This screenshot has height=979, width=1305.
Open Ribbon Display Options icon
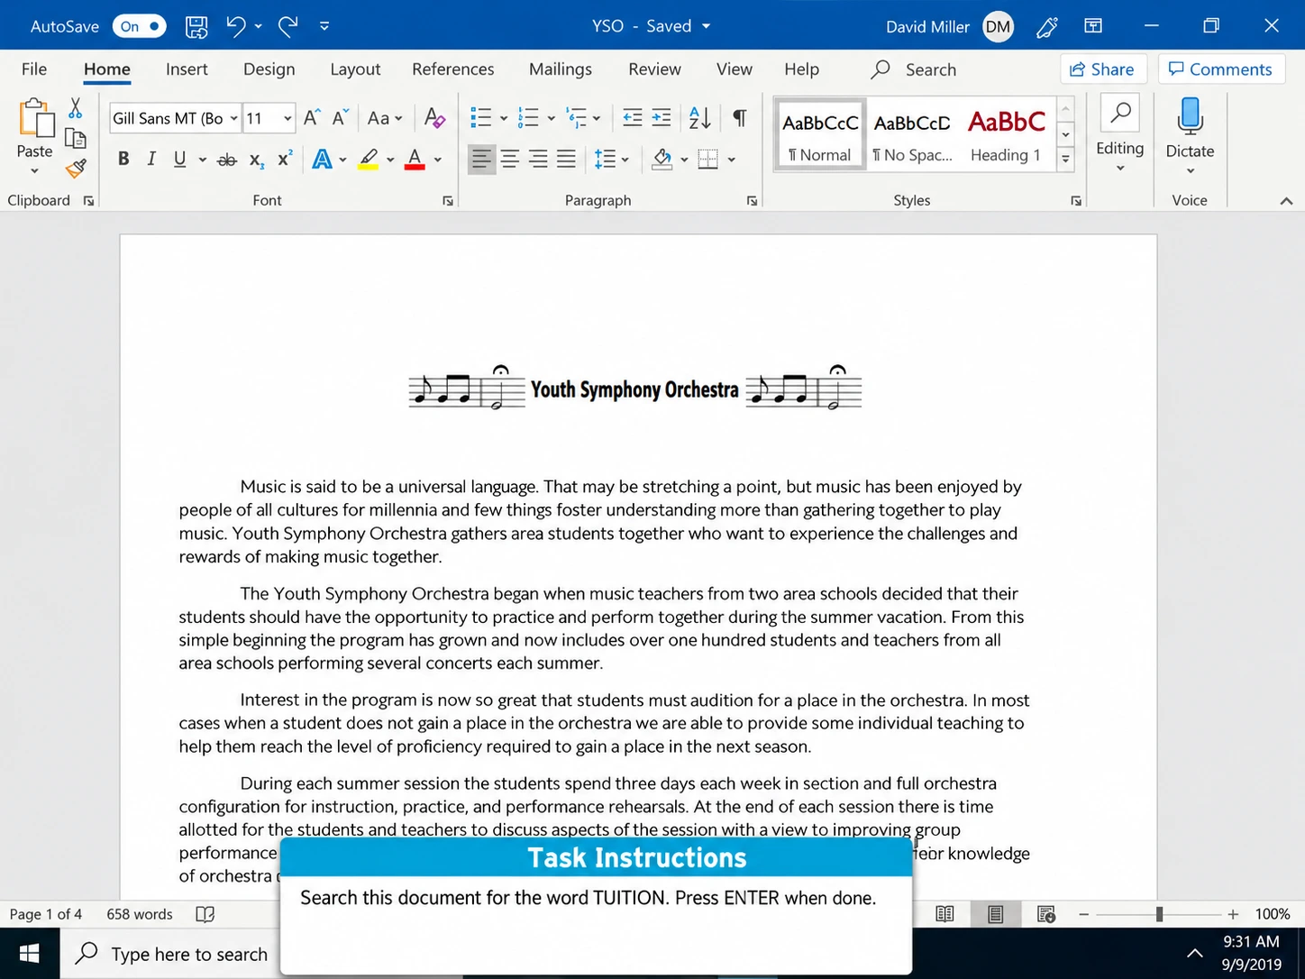point(1093,26)
